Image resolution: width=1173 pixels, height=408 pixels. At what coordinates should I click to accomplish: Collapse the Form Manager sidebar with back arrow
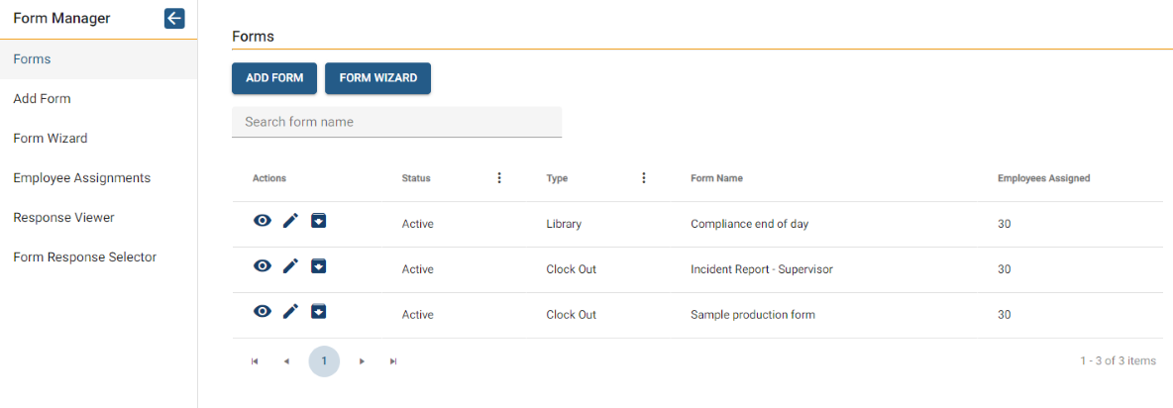coord(174,19)
